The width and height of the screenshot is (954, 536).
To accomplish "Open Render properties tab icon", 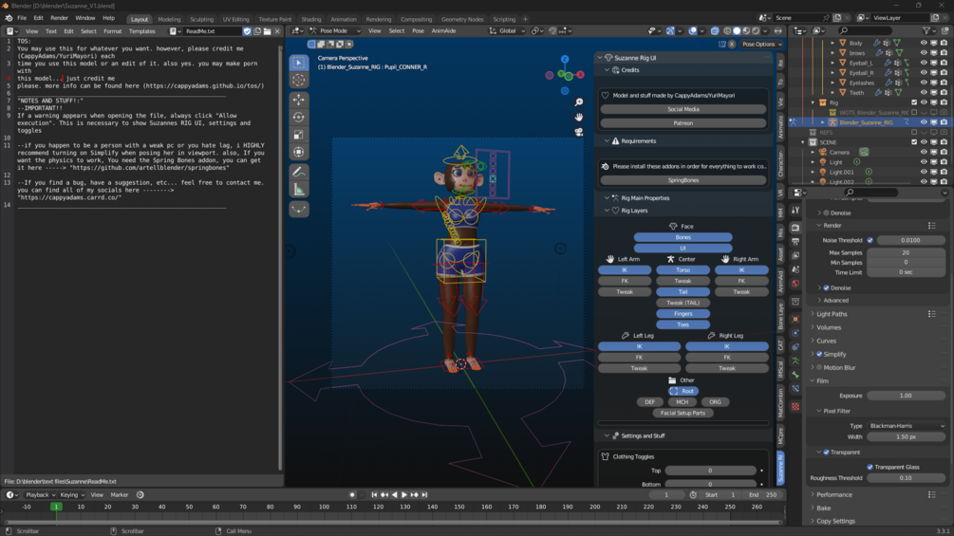I will click(x=795, y=227).
